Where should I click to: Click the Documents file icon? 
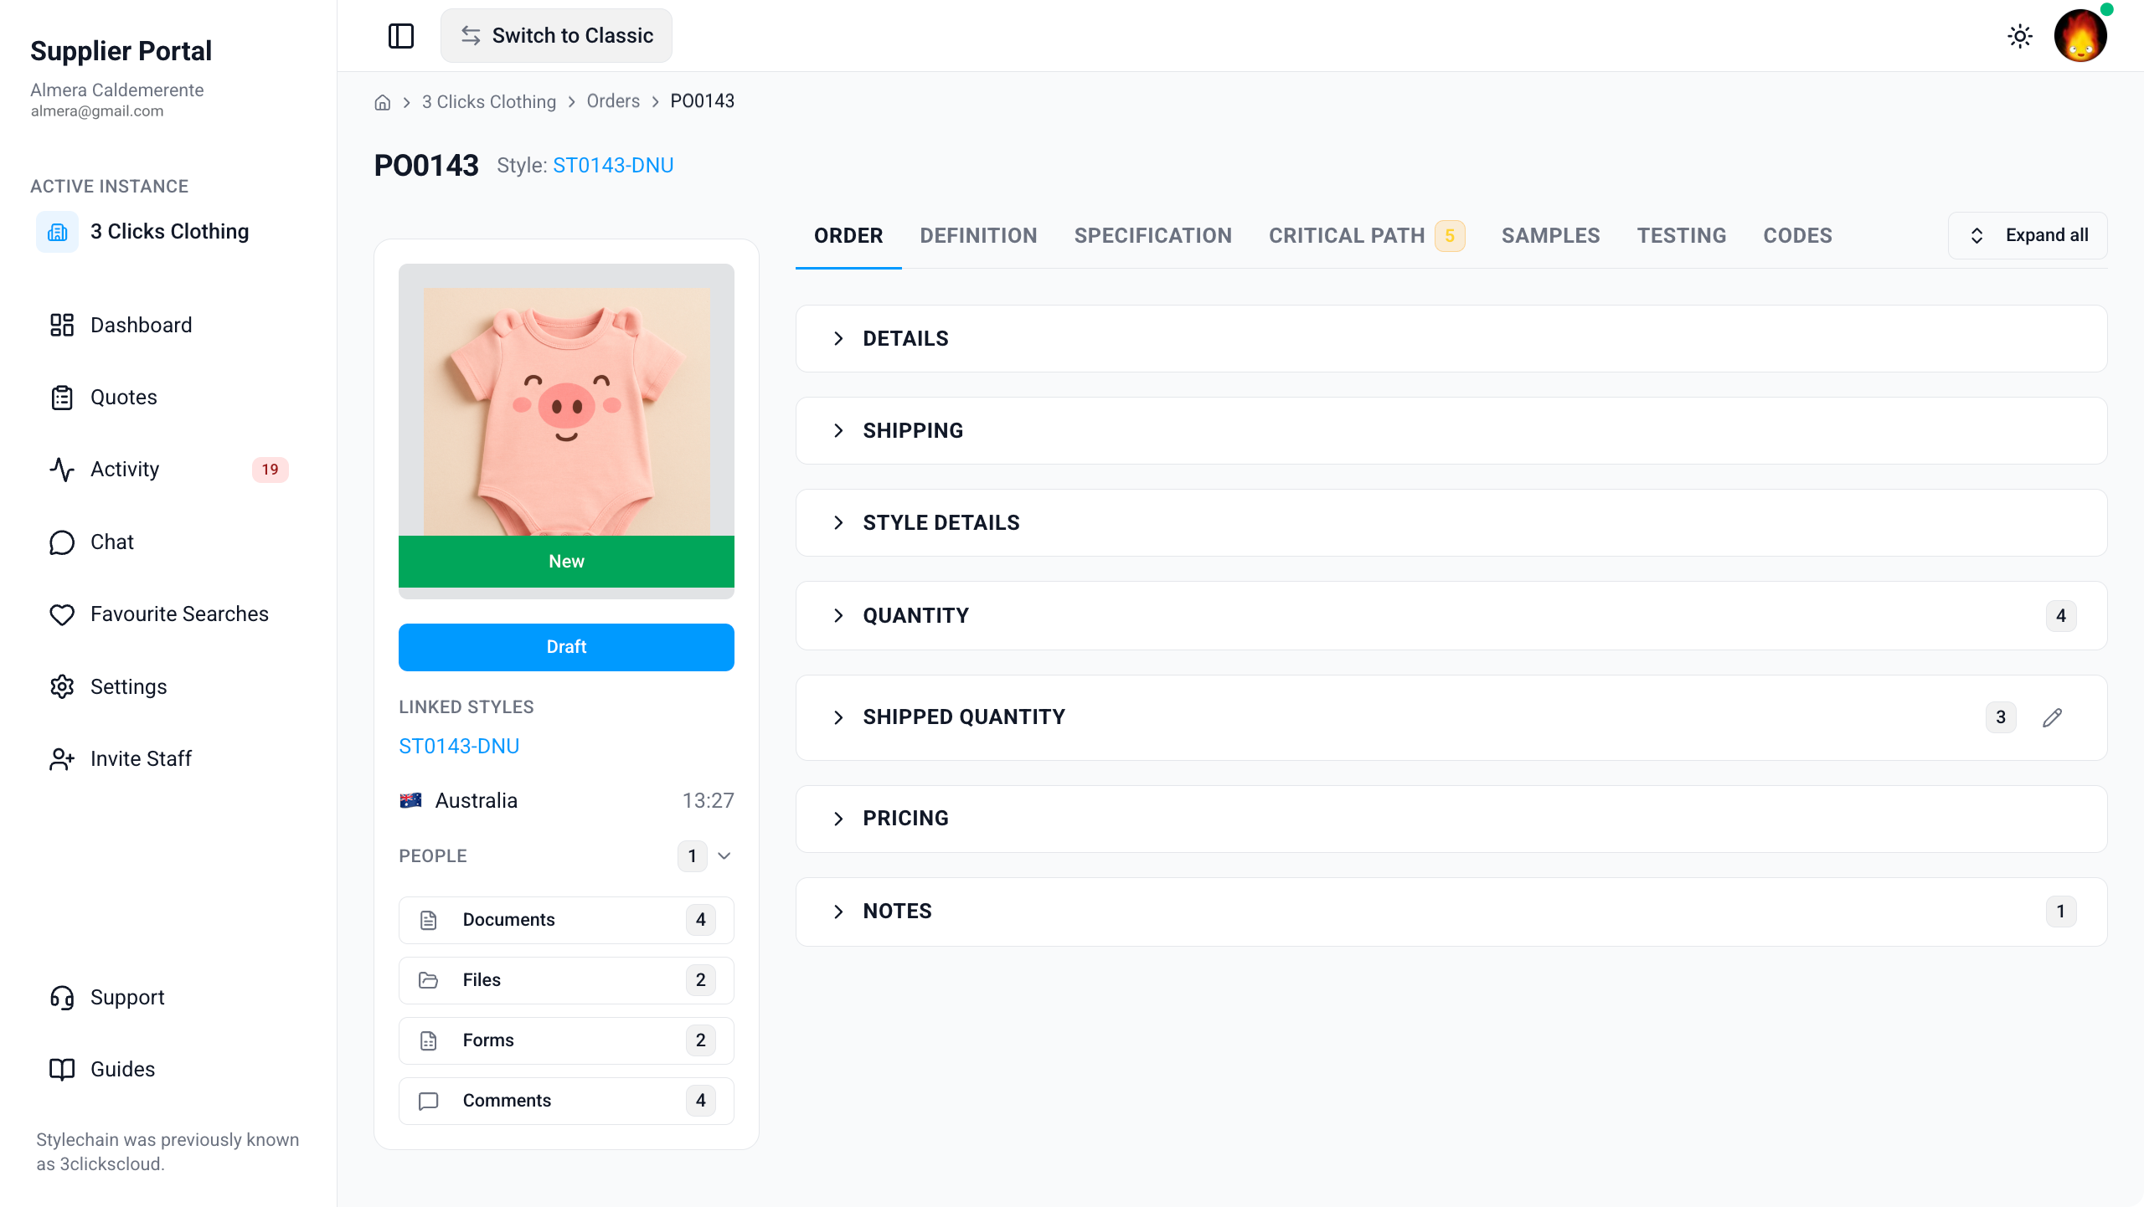click(x=429, y=920)
